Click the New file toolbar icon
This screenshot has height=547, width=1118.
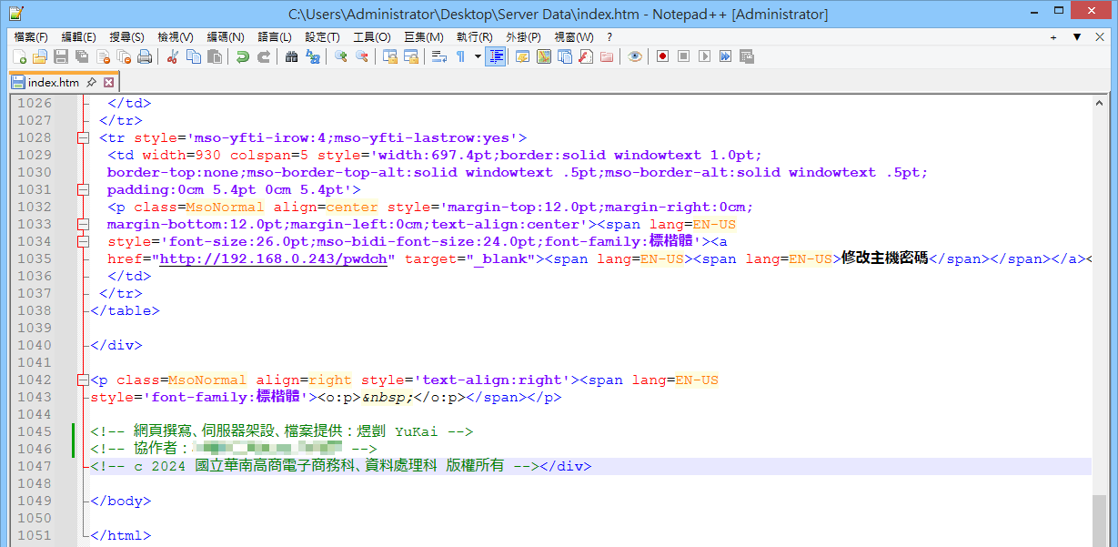pos(19,56)
